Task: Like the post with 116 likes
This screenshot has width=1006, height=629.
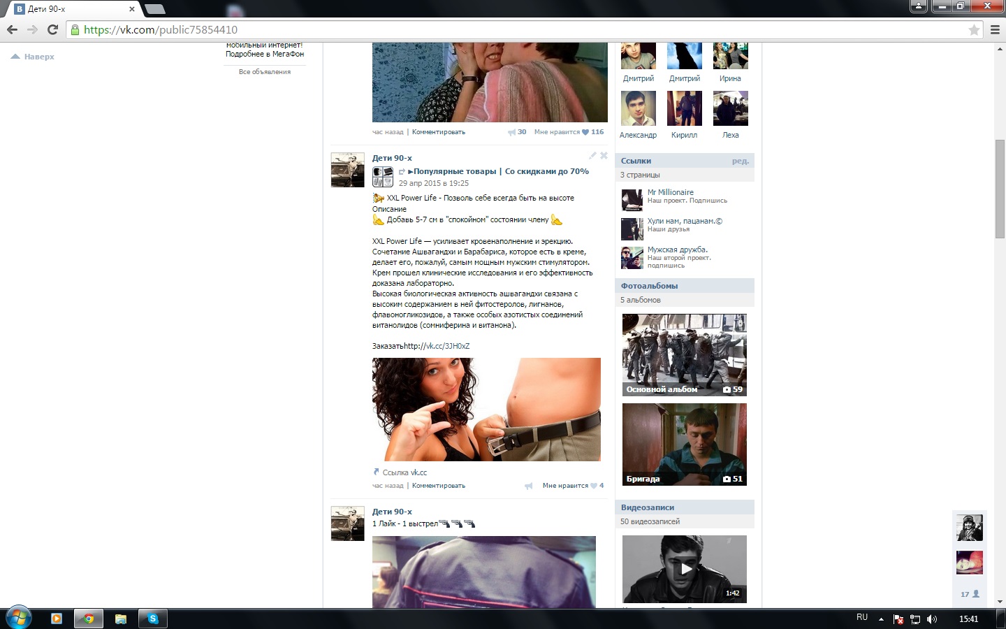Action: click(569, 132)
